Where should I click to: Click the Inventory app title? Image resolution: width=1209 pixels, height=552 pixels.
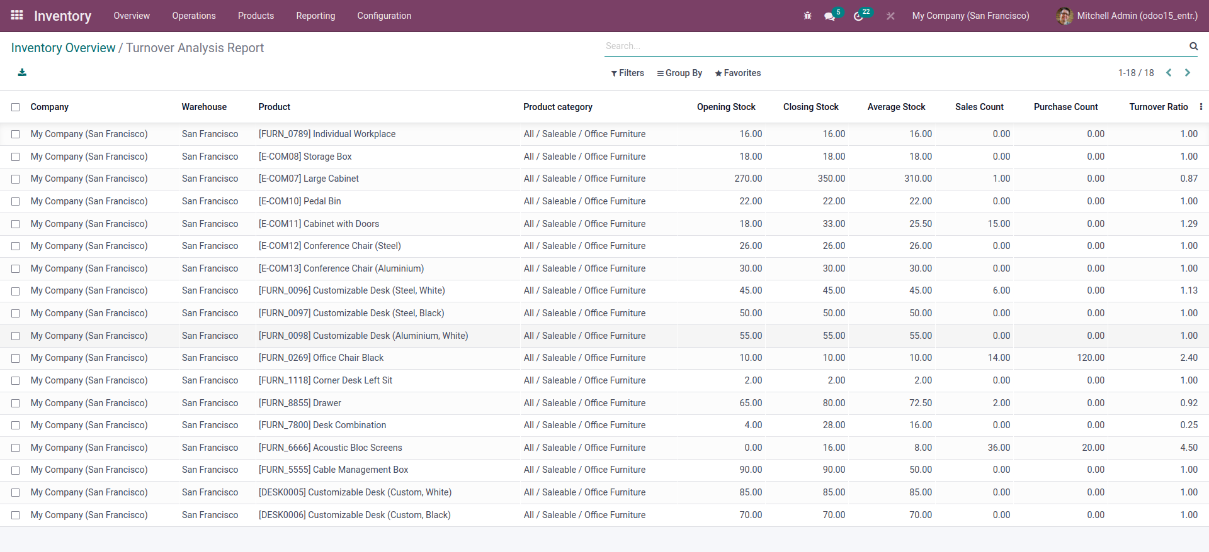tap(62, 16)
